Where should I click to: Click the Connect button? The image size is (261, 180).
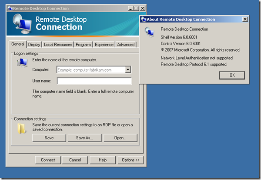coord(48,160)
